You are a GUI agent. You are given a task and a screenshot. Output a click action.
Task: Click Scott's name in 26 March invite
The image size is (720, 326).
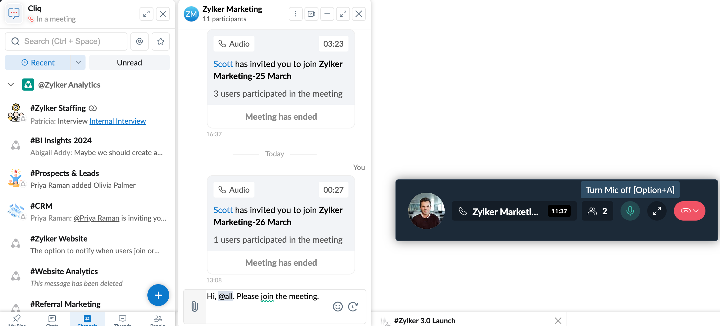pos(223,210)
